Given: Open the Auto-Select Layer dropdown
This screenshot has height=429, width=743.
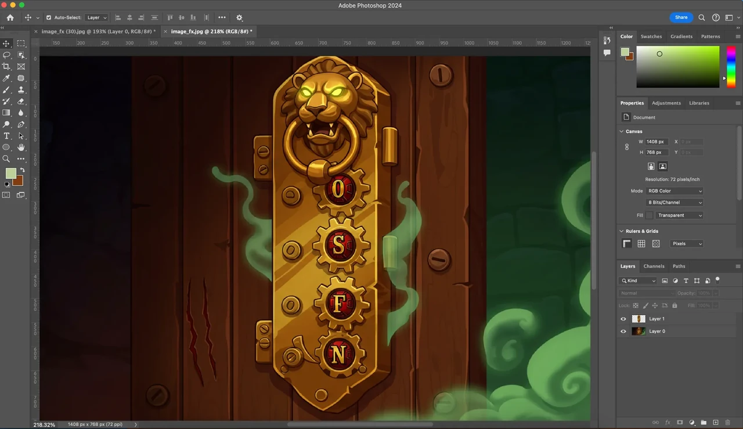Looking at the screenshot, I should [x=97, y=17].
